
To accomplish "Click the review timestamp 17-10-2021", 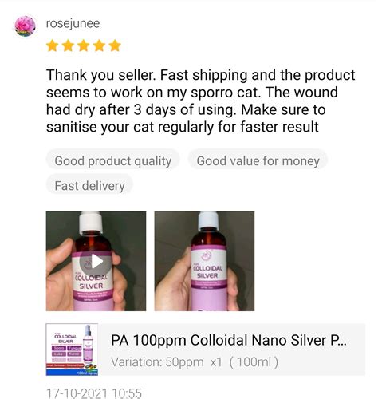I will (94, 393).
